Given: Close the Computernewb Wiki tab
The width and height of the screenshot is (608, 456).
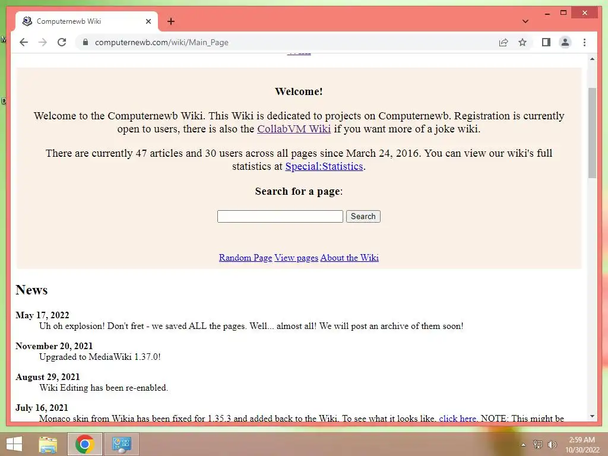Looking at the screenshot, I should (148, 21).
